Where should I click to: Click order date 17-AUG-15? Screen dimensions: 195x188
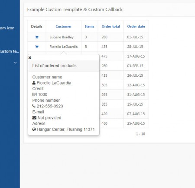136,56
